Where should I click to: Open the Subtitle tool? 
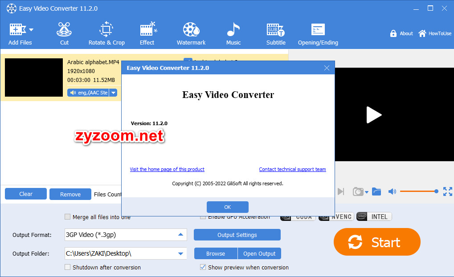coord(276,33)
